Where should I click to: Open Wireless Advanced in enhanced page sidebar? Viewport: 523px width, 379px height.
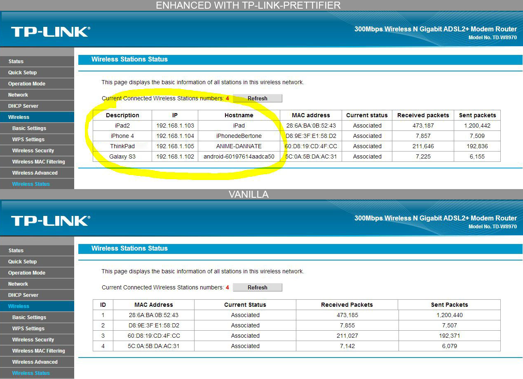tap(37, 173)
